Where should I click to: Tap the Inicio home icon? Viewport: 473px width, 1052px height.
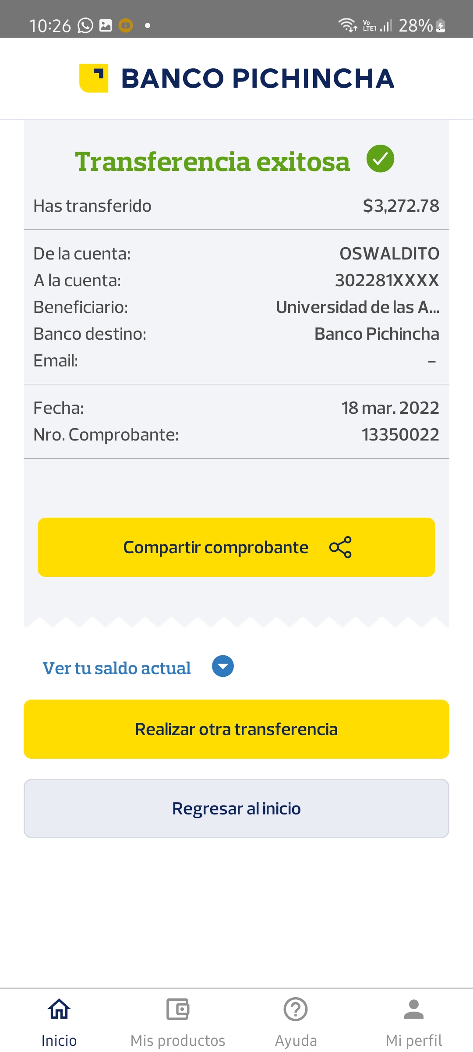pyautogui.click(x=59, y=1009)
